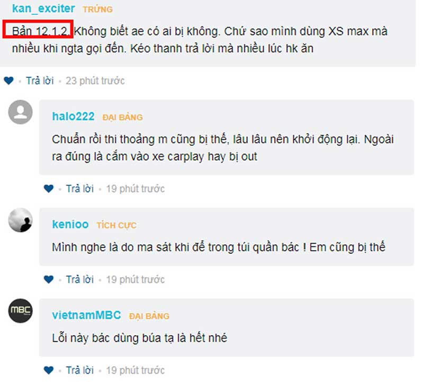This screenshot has height=382, width=423.
Task: Open kenioo's profile picture
Action: (x=21, y=220)
